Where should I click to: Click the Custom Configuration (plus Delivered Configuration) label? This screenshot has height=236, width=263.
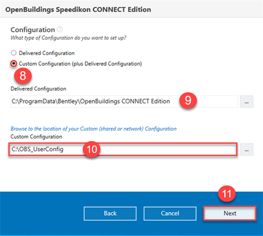(80, 63)
